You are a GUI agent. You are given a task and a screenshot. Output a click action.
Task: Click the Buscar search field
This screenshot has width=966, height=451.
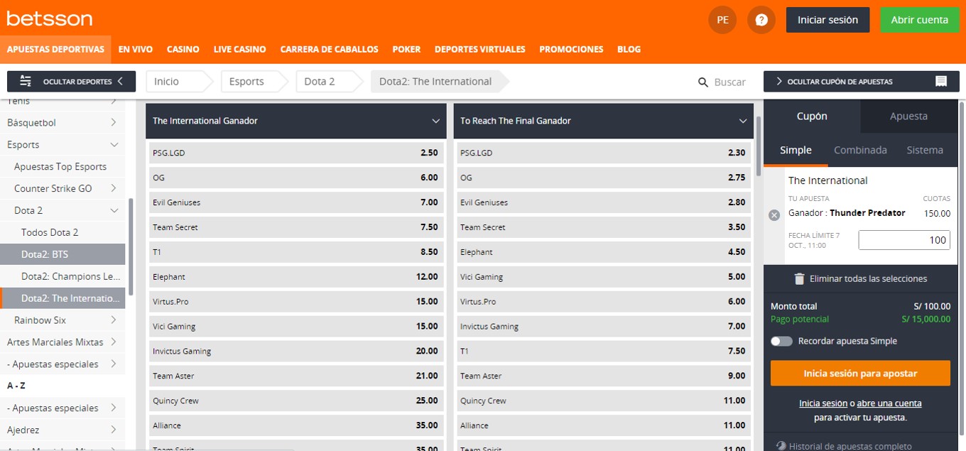tap(729, 82)
